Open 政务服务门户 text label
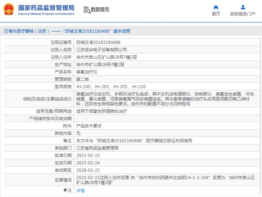The height and width of the screenshot is (197, 262). click(243, 14)
